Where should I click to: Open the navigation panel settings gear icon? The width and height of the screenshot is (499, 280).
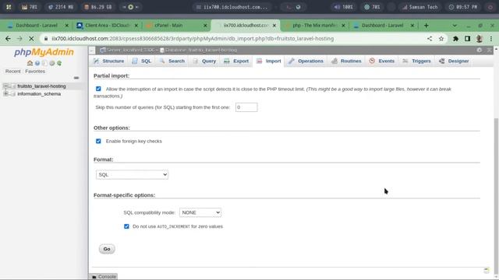pyautogui.click(x=52, y=63)
